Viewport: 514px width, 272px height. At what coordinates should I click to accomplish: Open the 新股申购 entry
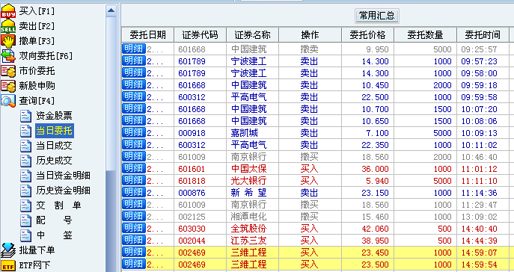(x=37, y=86)
